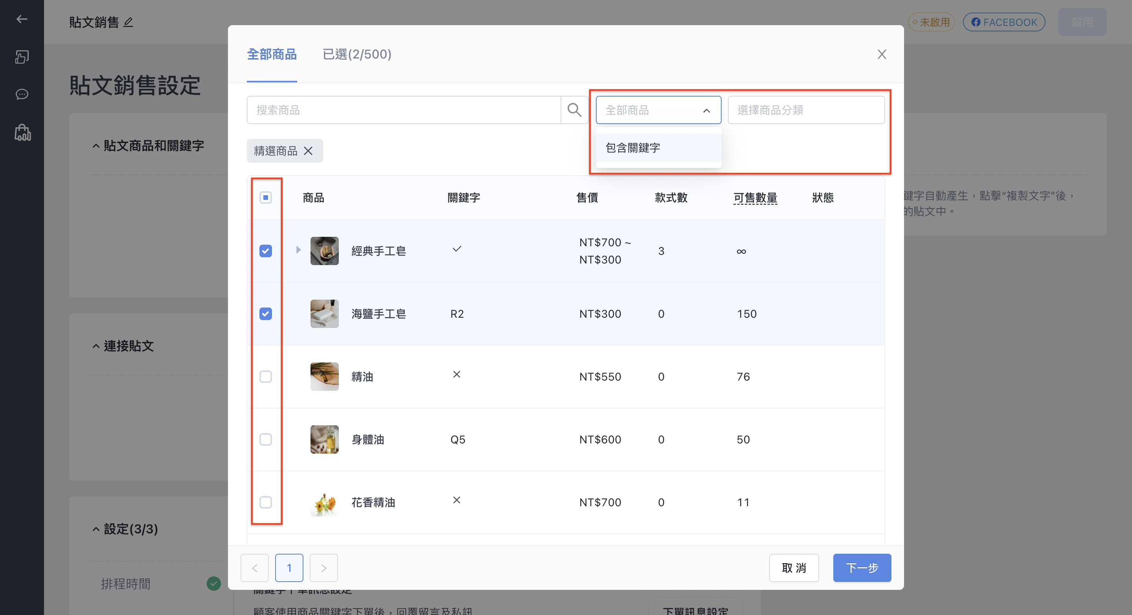The height and width of the screenshot is (615, 1132).
Task: Open the shop analytics sidebar icon
Action: click(x=22, y=132)
